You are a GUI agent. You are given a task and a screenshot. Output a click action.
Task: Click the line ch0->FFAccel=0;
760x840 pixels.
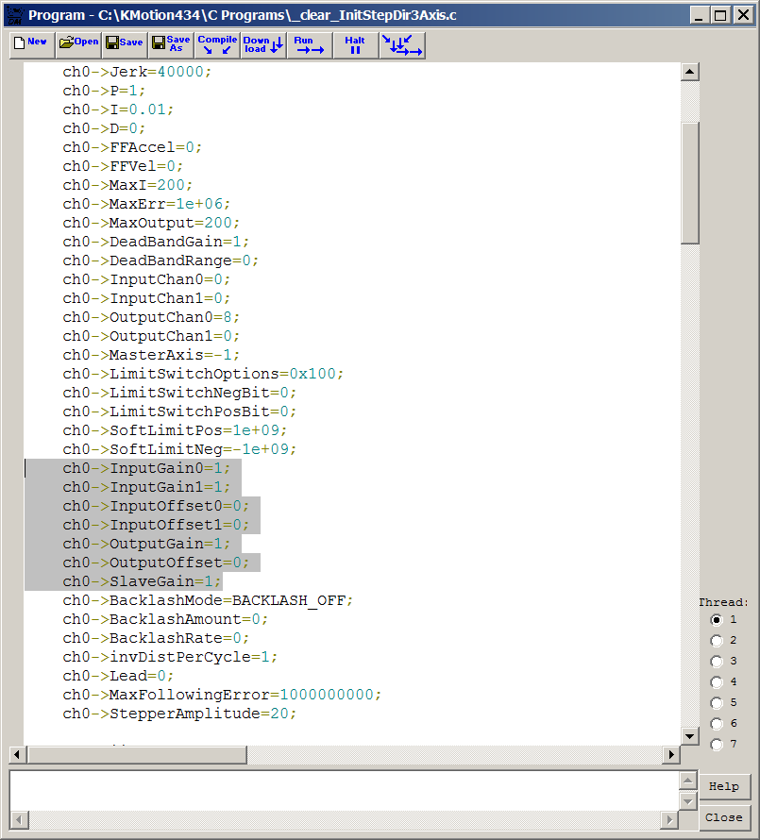coord(132,147)
